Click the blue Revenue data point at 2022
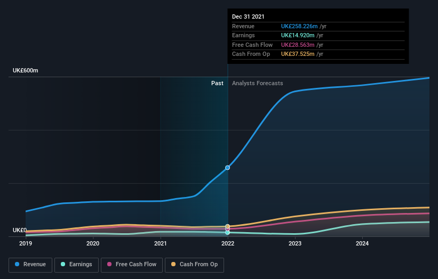The height and width of the screenshot is (279, 438). [227, 168]
